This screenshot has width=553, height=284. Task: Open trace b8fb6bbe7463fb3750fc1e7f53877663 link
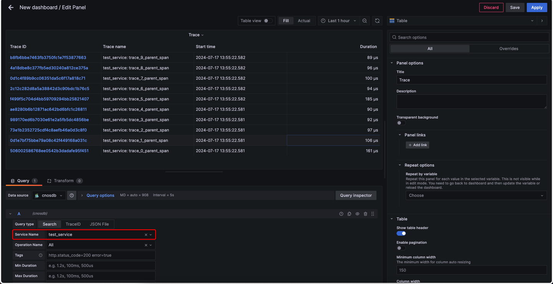pos(48,58)
